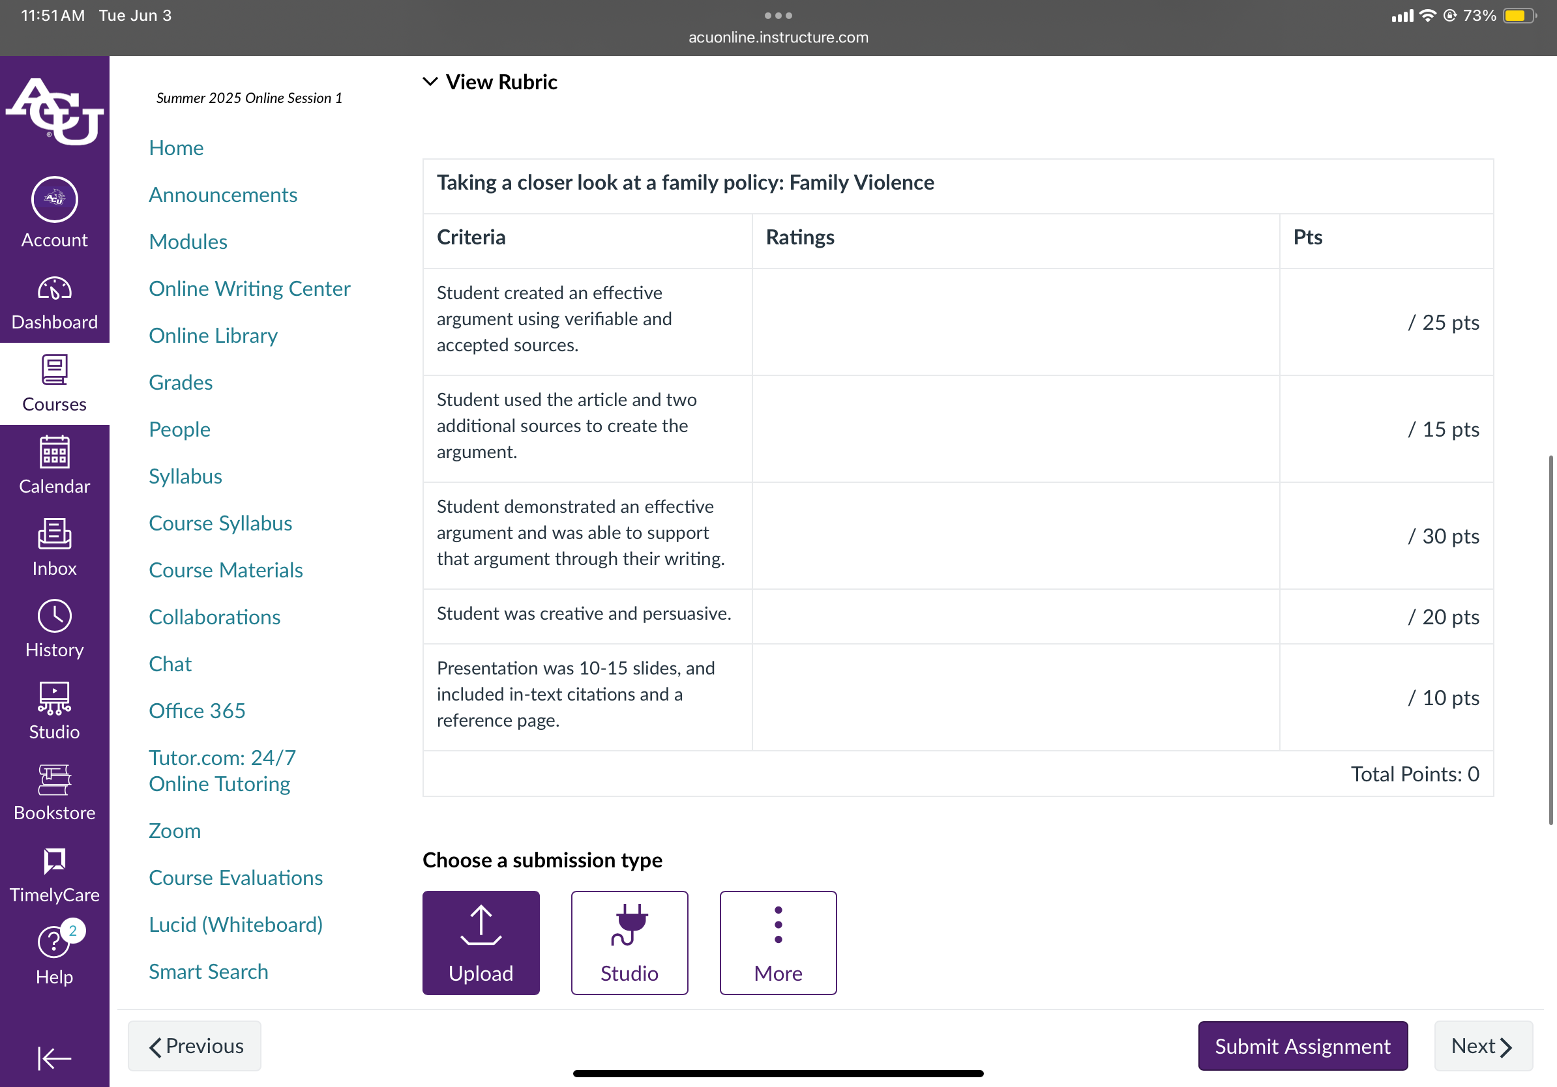1557x1087 pixels.
Task: Open the Calendar icon in sidebar
Action: (x=54, y=452)
